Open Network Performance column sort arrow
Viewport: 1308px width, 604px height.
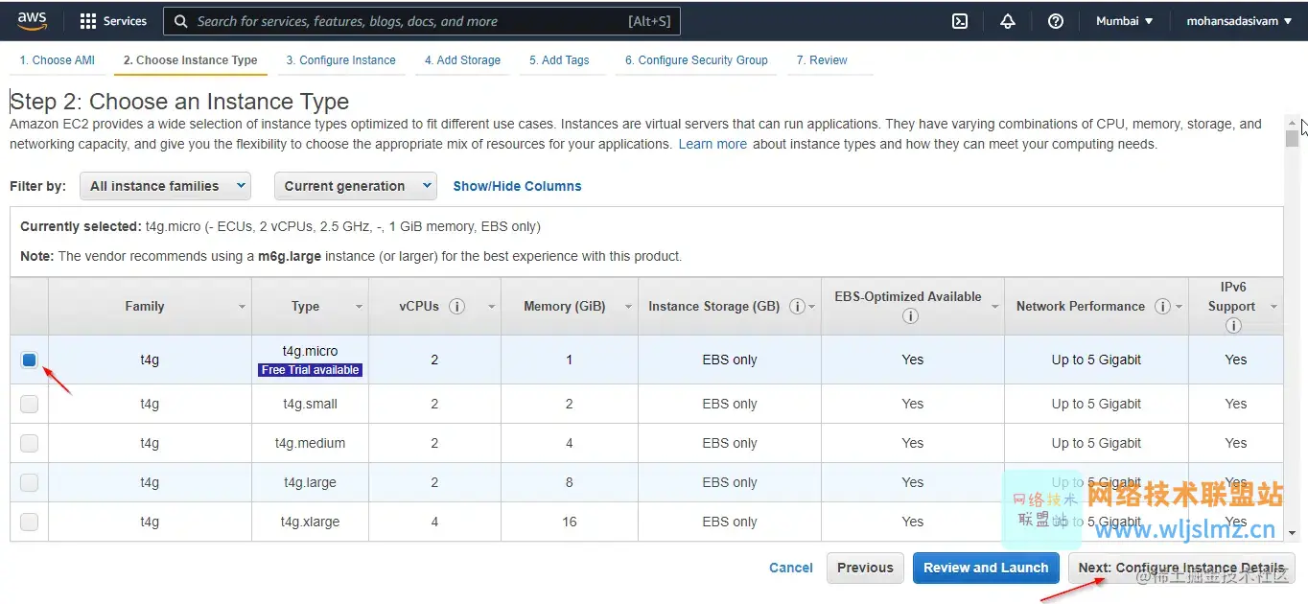pos(1179,307)
